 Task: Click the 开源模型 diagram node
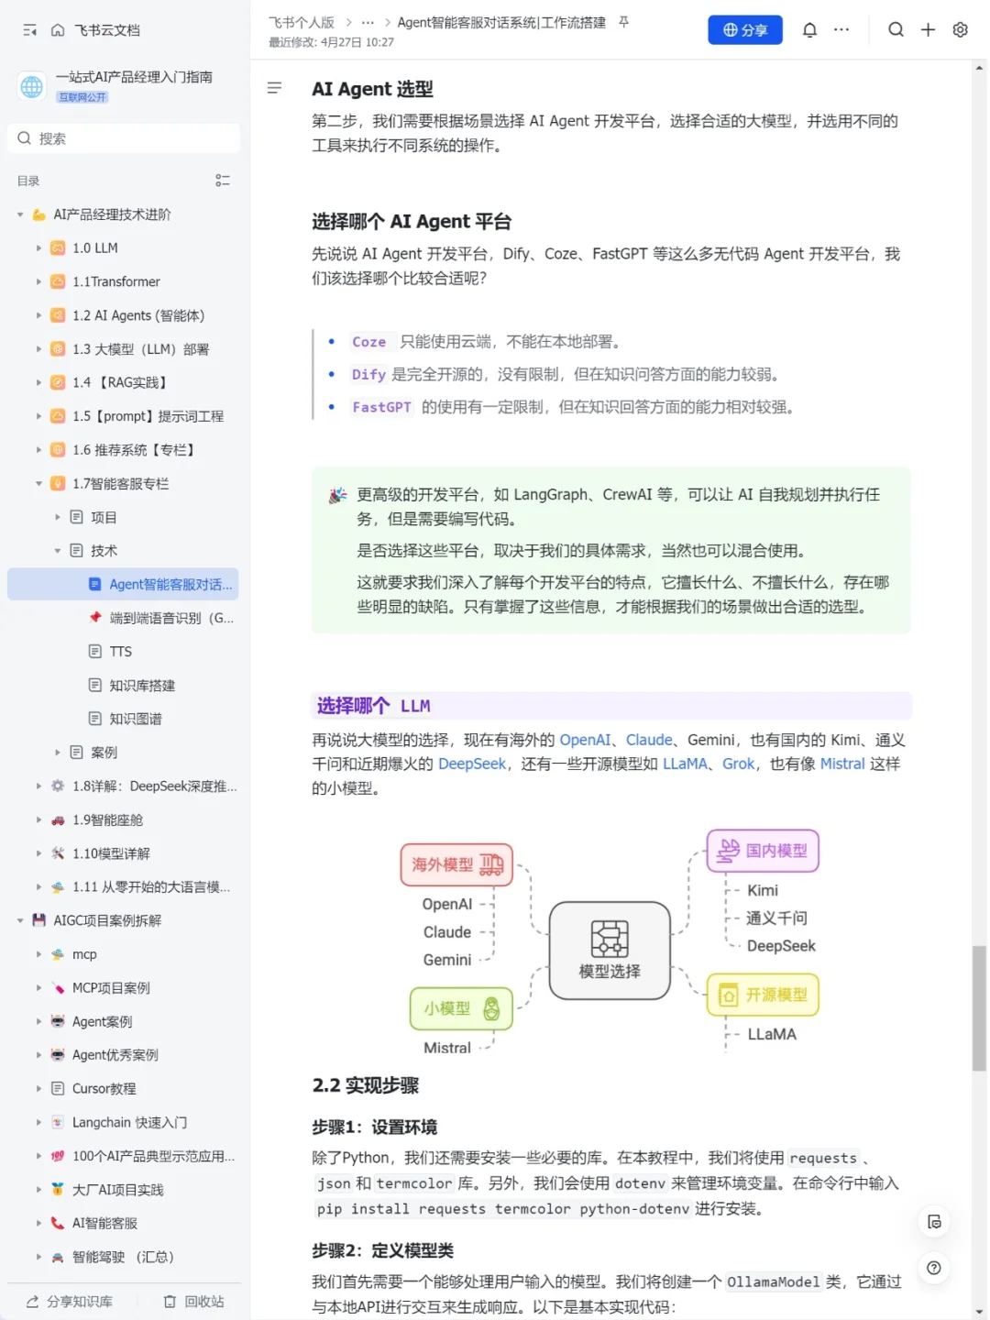point(763,995)
